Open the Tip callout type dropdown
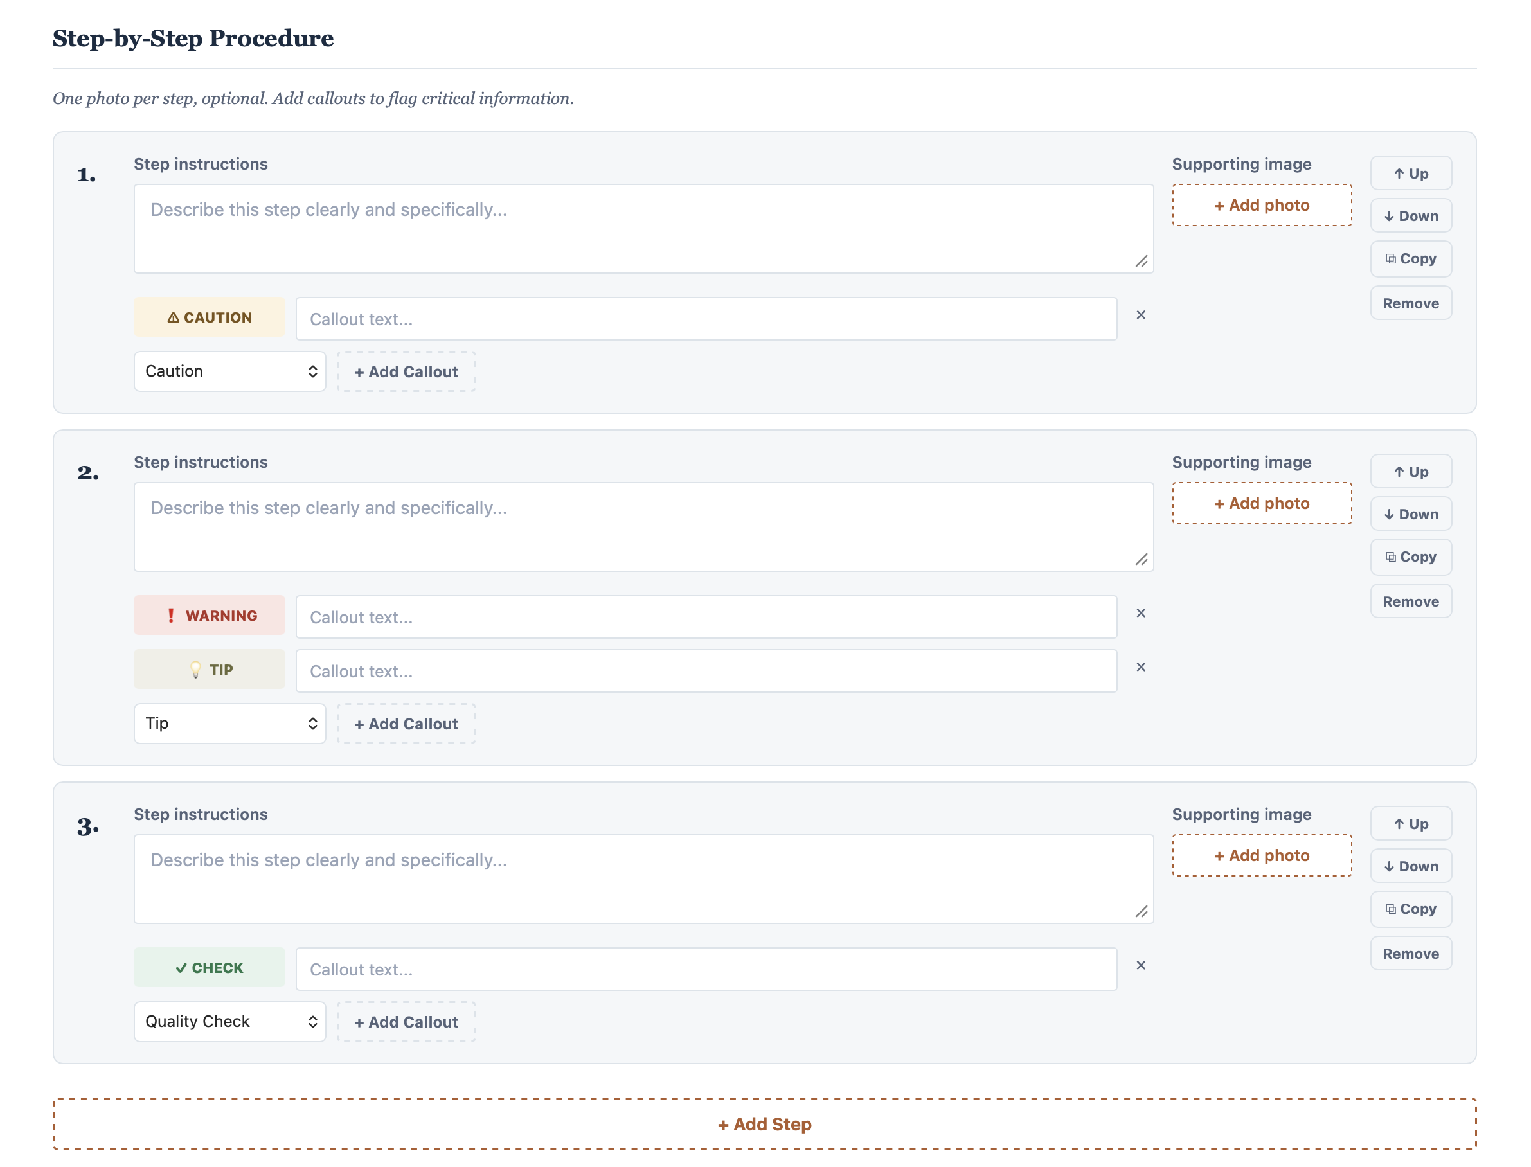The width and height of the screenshot is (1531, 1167). pos(230,723)
